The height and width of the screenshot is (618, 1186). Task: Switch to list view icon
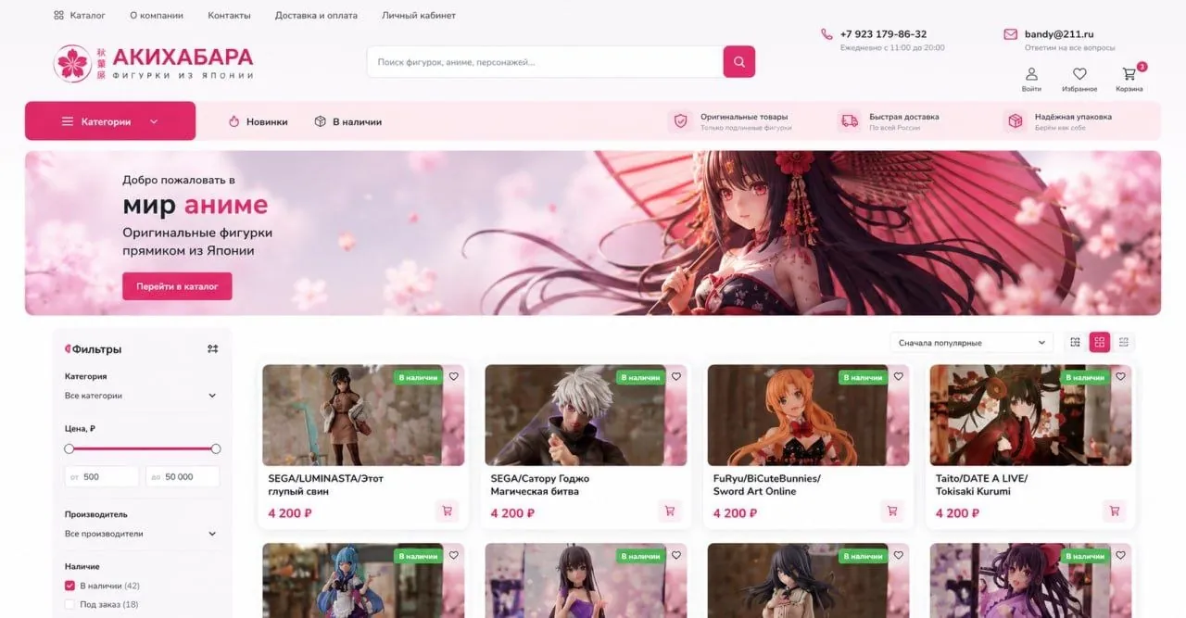[1124, 343]
